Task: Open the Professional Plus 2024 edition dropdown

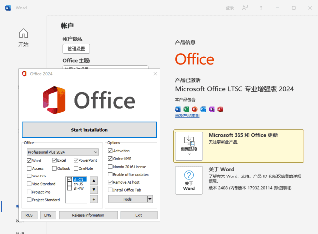Action: (x=63, y=152)
